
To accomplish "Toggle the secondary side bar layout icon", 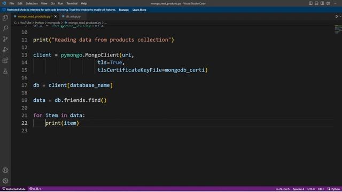I will [x=322, y=3].
